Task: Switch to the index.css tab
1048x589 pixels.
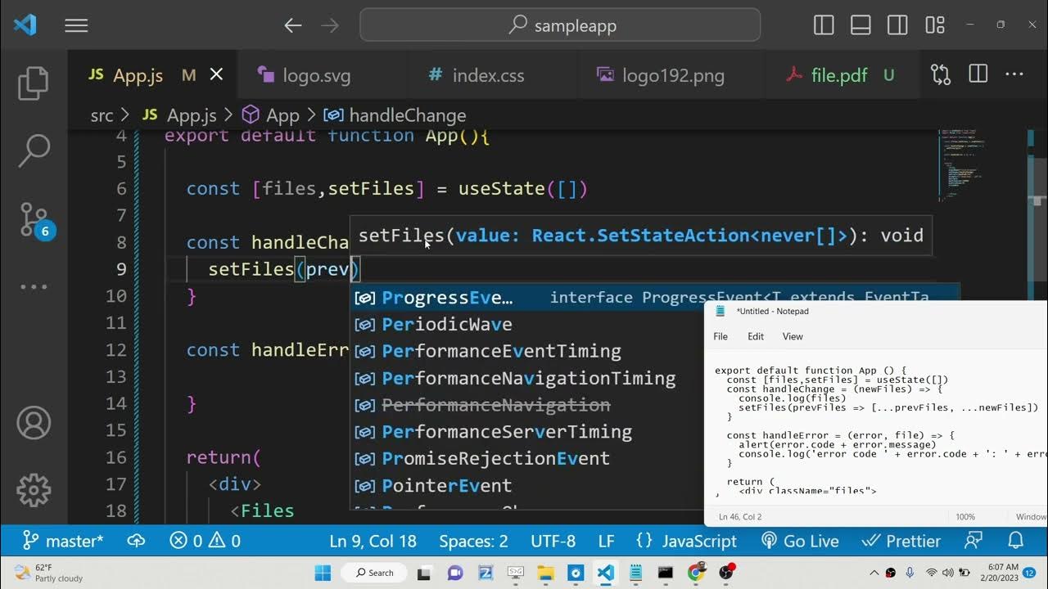Action: pos(488,75)
